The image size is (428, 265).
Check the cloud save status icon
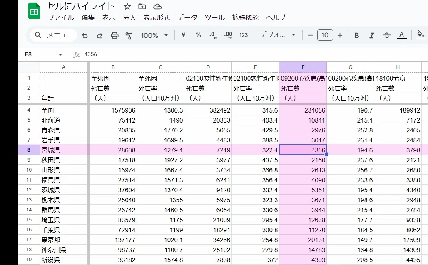click(157, 7)
